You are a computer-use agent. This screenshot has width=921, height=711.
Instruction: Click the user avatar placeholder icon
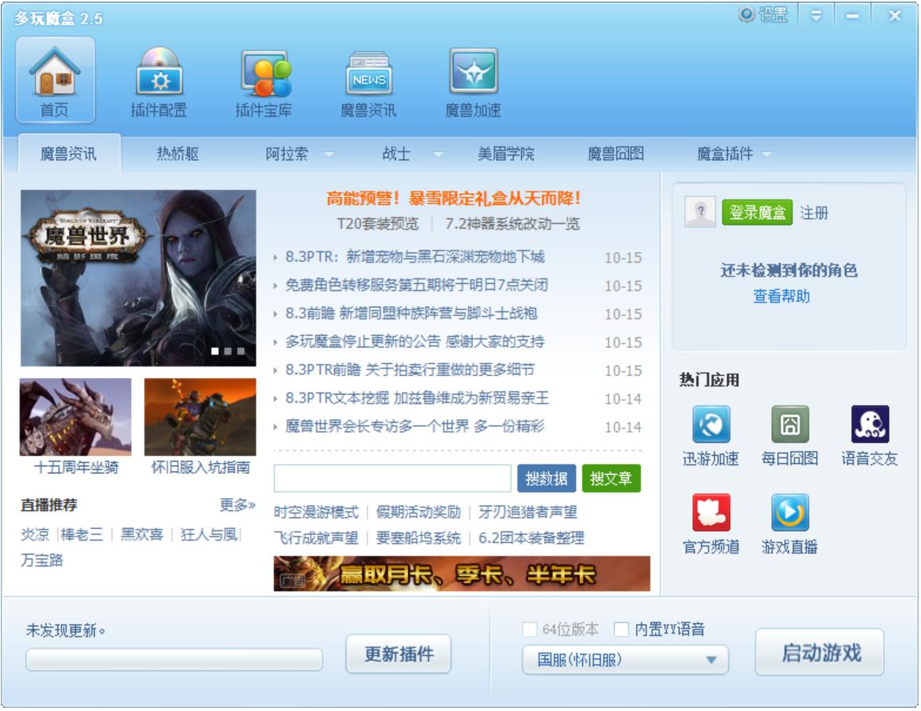tap(700, 212)
